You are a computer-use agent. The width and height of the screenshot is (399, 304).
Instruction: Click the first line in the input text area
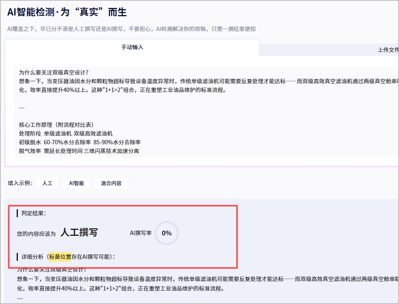click(54, 73)
